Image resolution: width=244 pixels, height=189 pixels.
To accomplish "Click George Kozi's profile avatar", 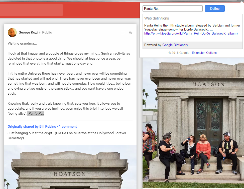I will pos(12,33).
